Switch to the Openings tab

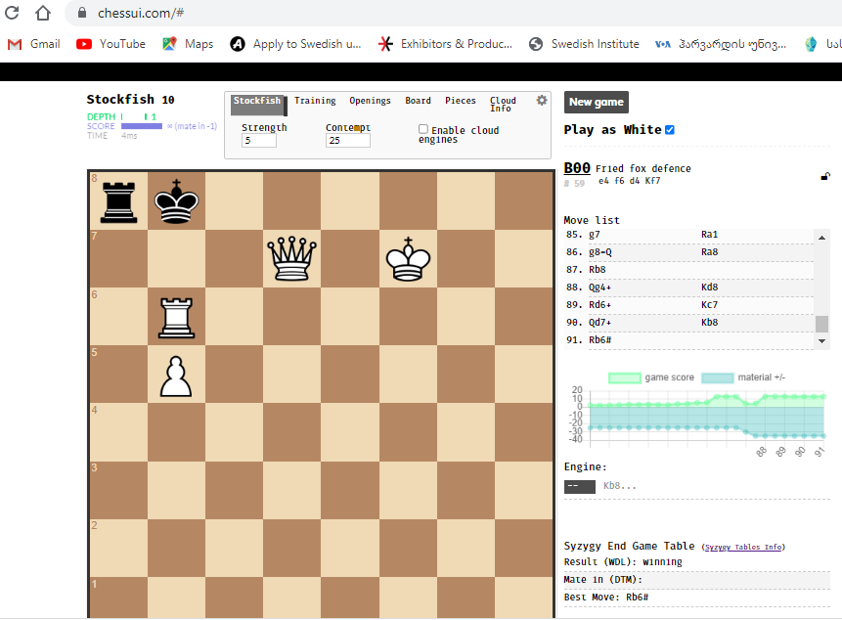pyautogui.click(x=370, y=101)
